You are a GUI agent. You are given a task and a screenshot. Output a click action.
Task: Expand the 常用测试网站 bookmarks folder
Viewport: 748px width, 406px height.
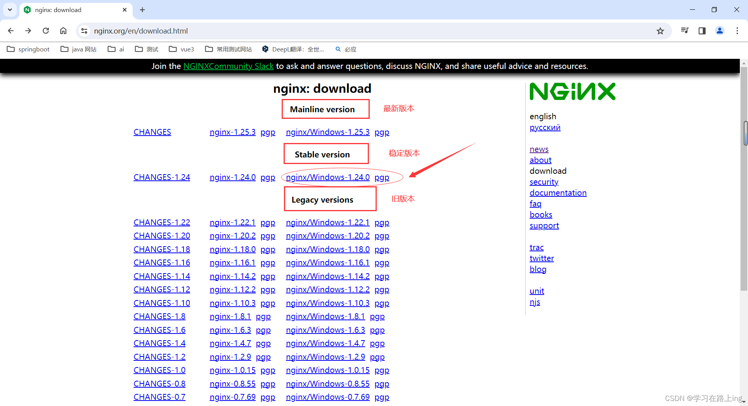tap(228, 49)
